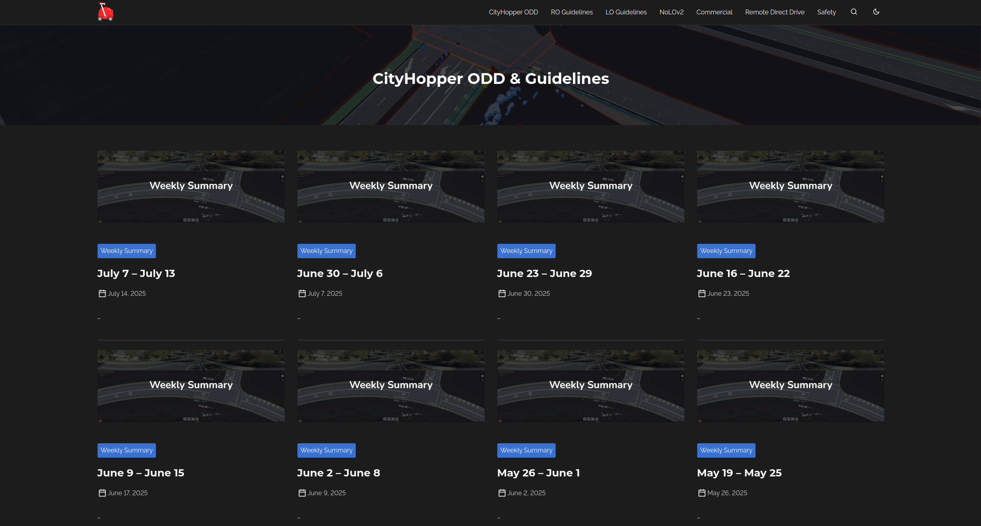Select Safety in navigation bar
981x526 pixels.
826,12
